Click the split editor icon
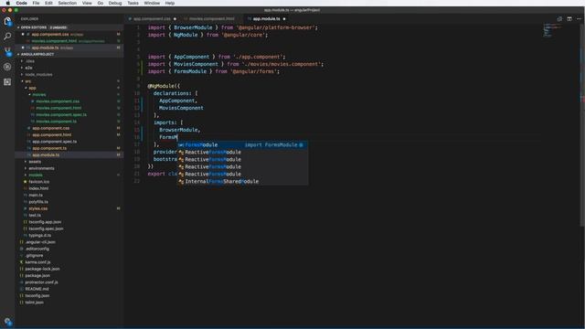585x329 pixels. coord(569,18)
